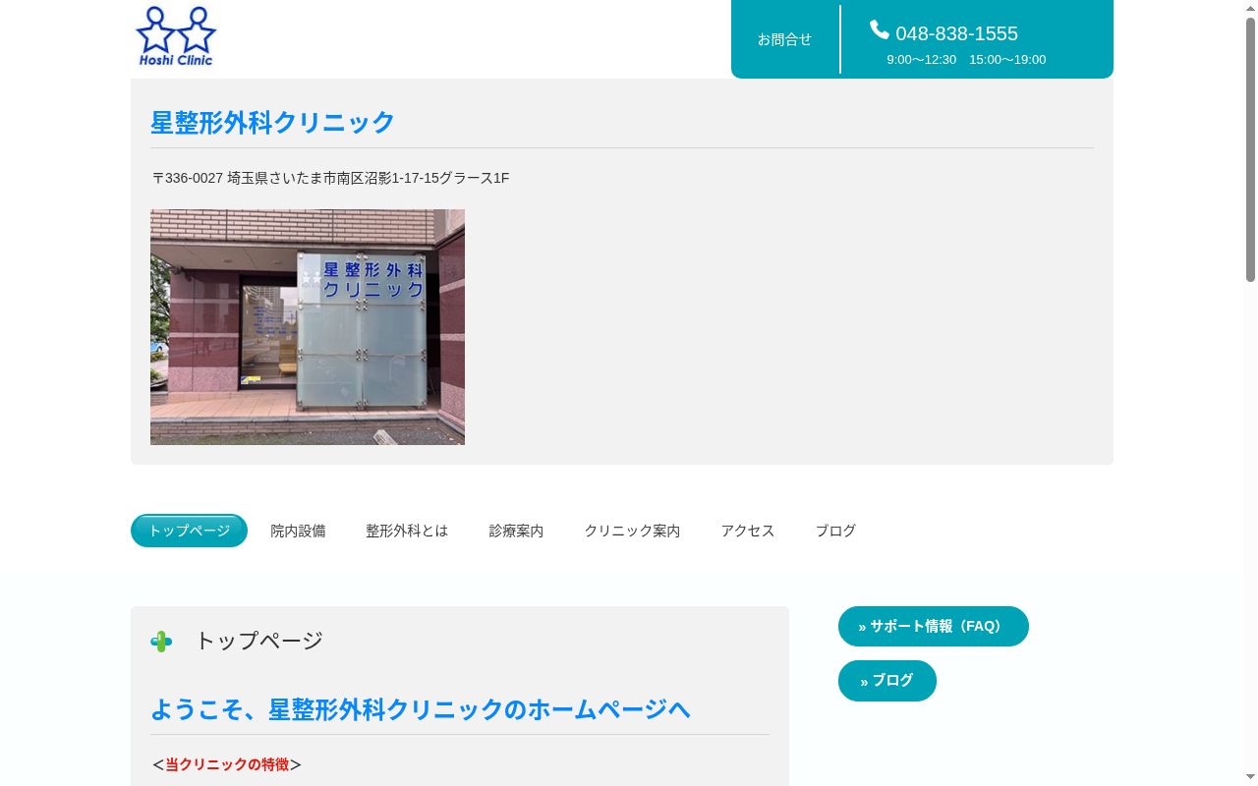Screen dimensions: 1258x786
Task: Click the » ブログ sidebar button
Action: (887, 681)
